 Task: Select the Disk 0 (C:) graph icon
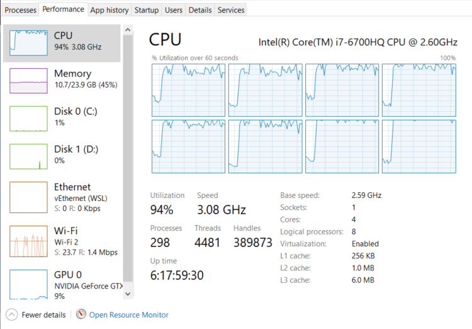pyautogui.click(x=29, y=118)
